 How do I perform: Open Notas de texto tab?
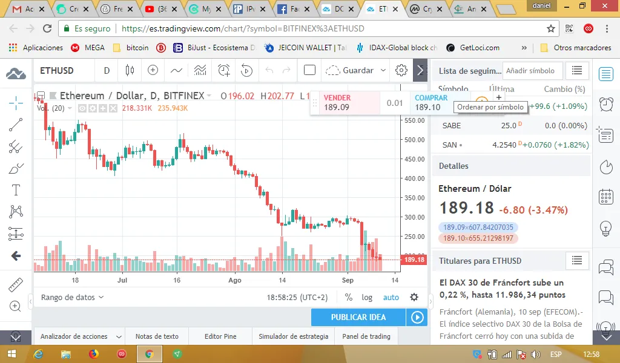[x=157, y=336]
